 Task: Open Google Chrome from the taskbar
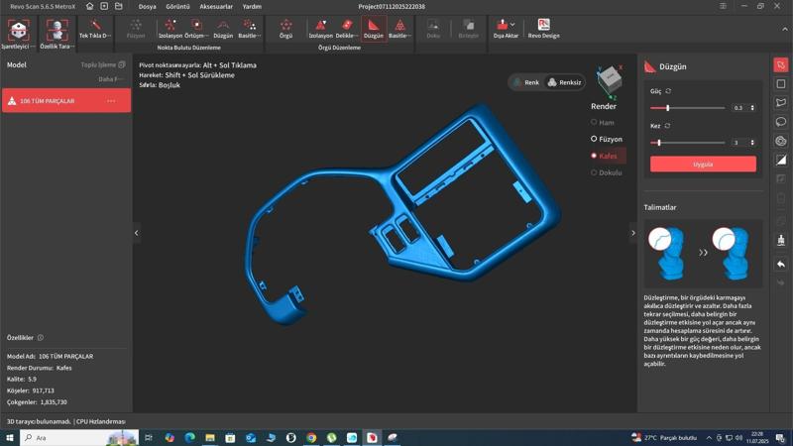(x=311, y=437)
